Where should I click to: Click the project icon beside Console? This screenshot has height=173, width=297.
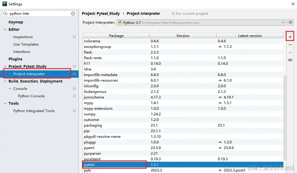coord(74,88)
